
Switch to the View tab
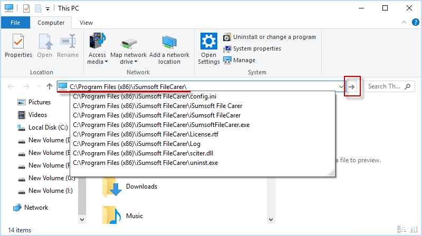[86, 23]
